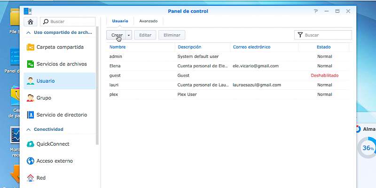Open Servicios de archivos icon
This screenshot has width=376, height=188.
coord(31,64)
